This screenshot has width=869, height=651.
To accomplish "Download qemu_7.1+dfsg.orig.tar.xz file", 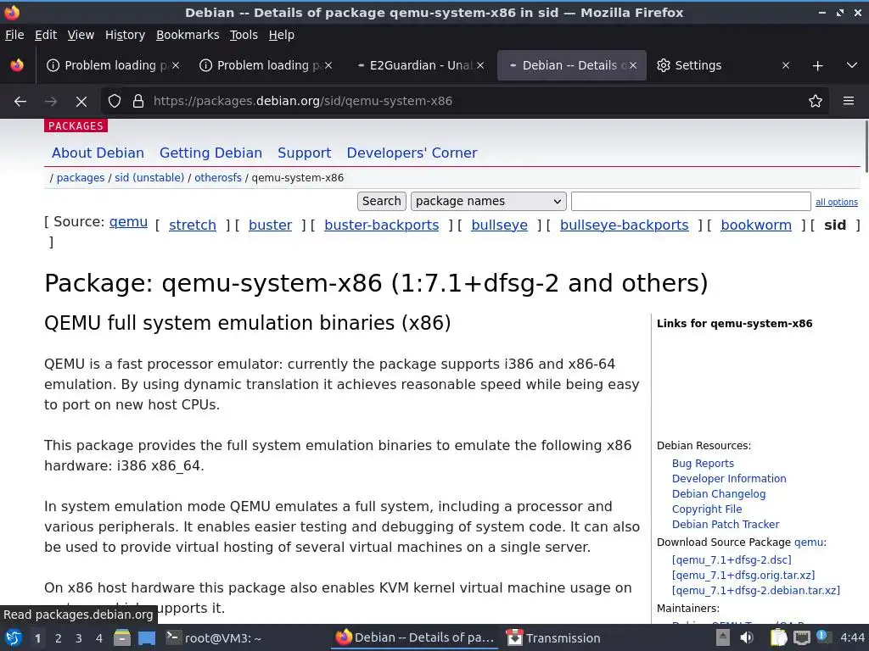I will tap(743, 576).
